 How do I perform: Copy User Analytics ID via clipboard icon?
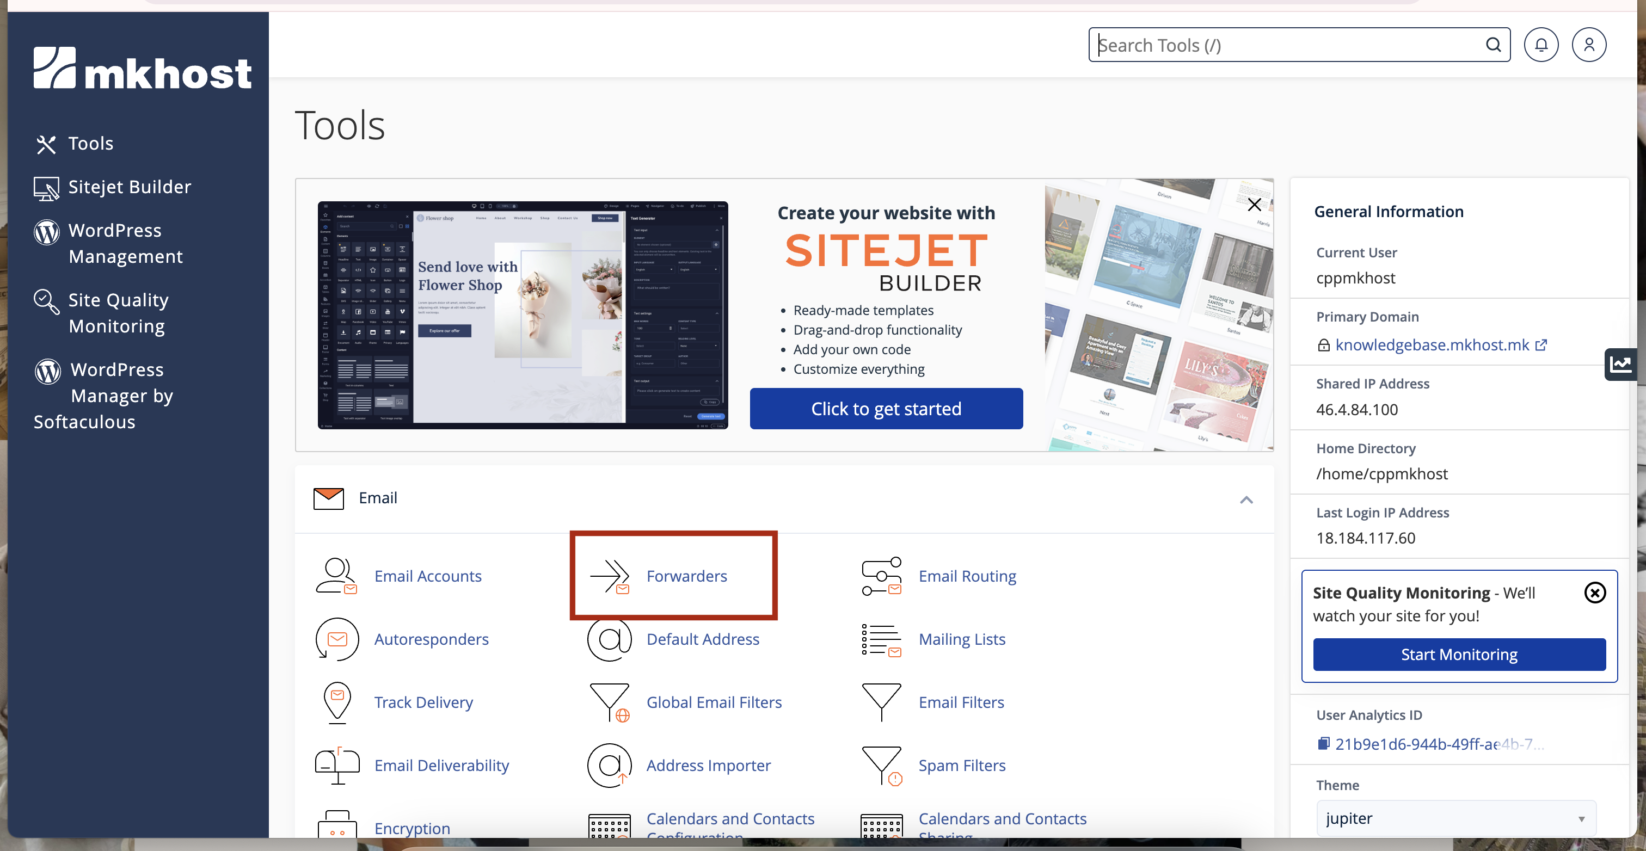point(1323,743)
